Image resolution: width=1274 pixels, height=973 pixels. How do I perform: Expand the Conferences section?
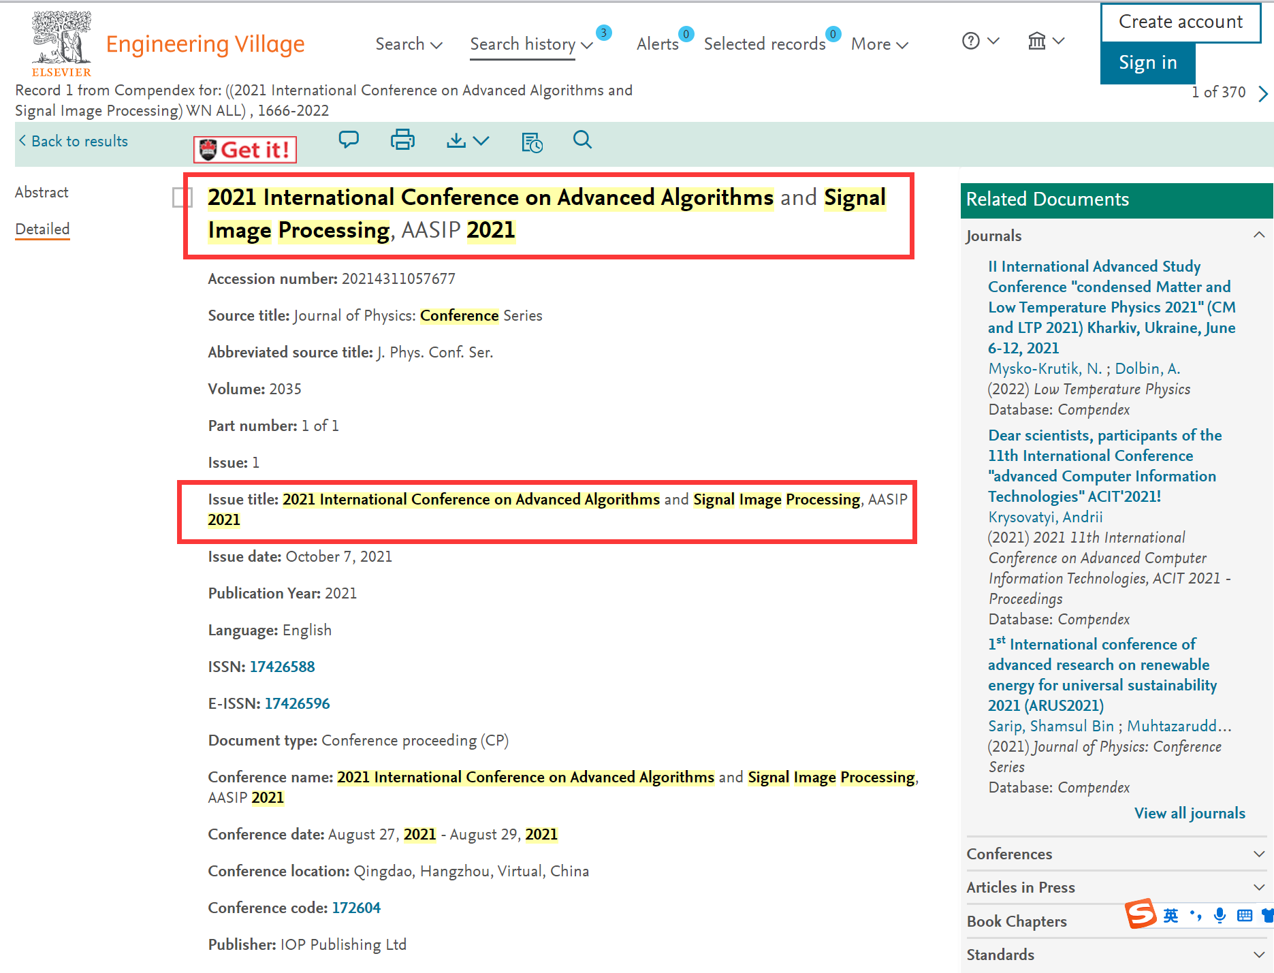click(x=1116, y=854)
